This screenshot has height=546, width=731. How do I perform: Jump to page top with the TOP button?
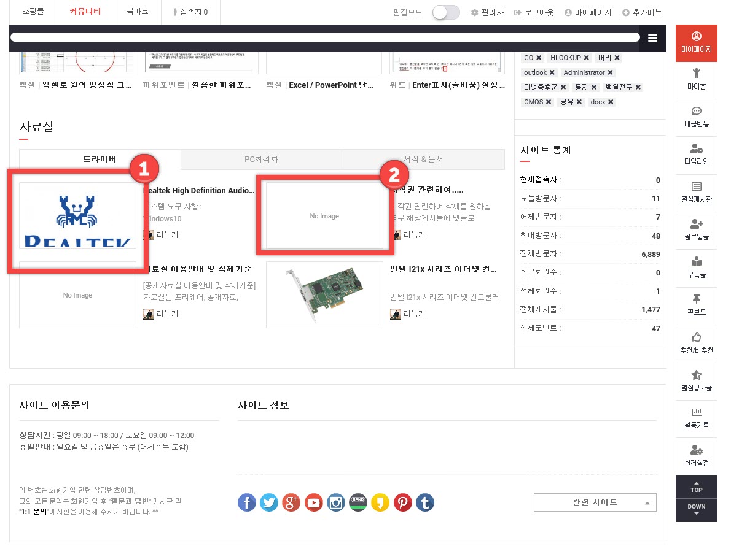click(696, 487)
